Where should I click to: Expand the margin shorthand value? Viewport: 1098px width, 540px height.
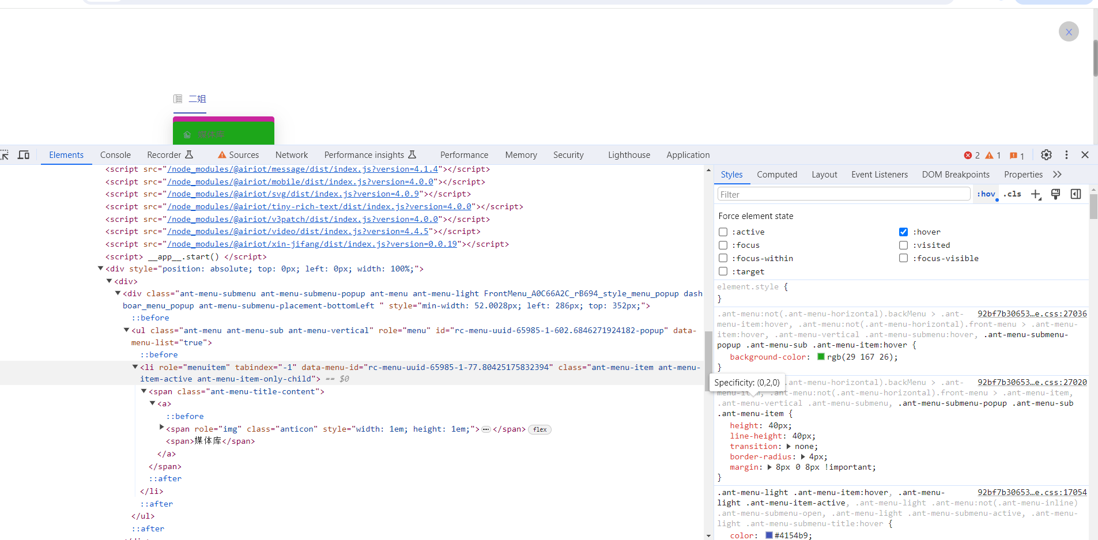pyautogui.click(x=769, y=467)
